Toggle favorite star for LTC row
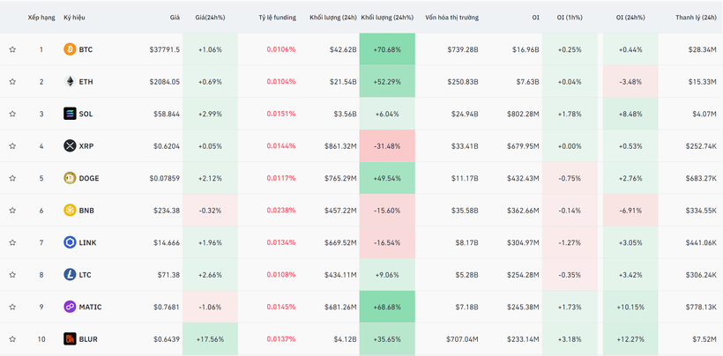 [x=12, y=275]
